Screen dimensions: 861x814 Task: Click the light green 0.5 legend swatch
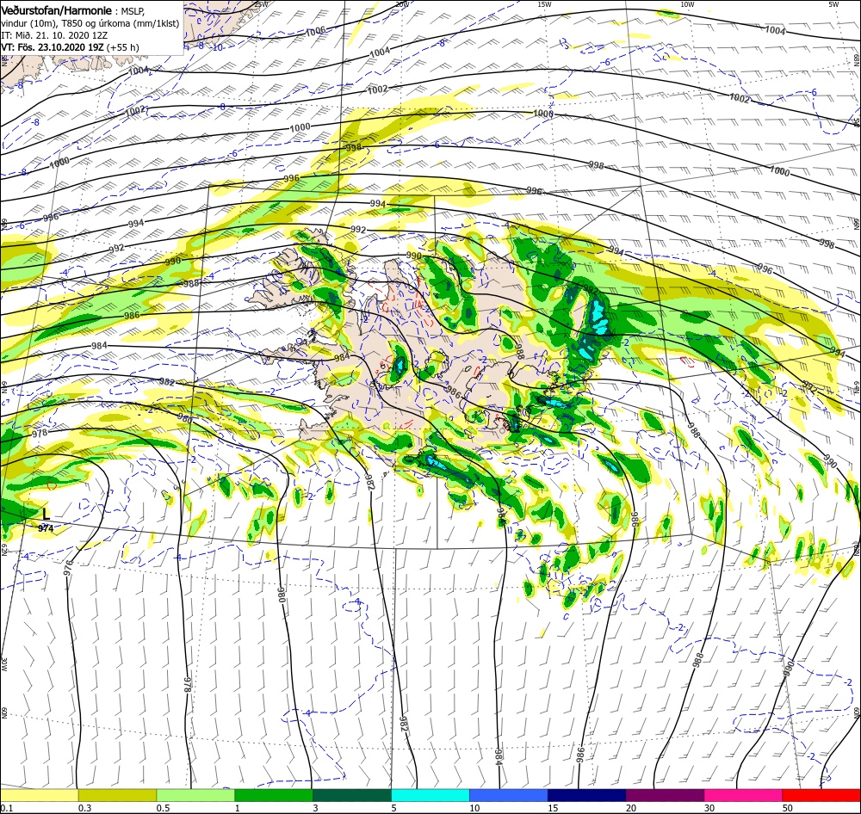[x=195, y=795]
